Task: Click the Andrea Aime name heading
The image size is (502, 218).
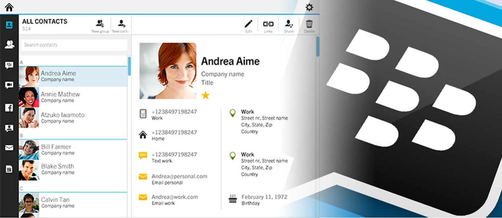Action: pyautogui.click(x=230, y=61)
